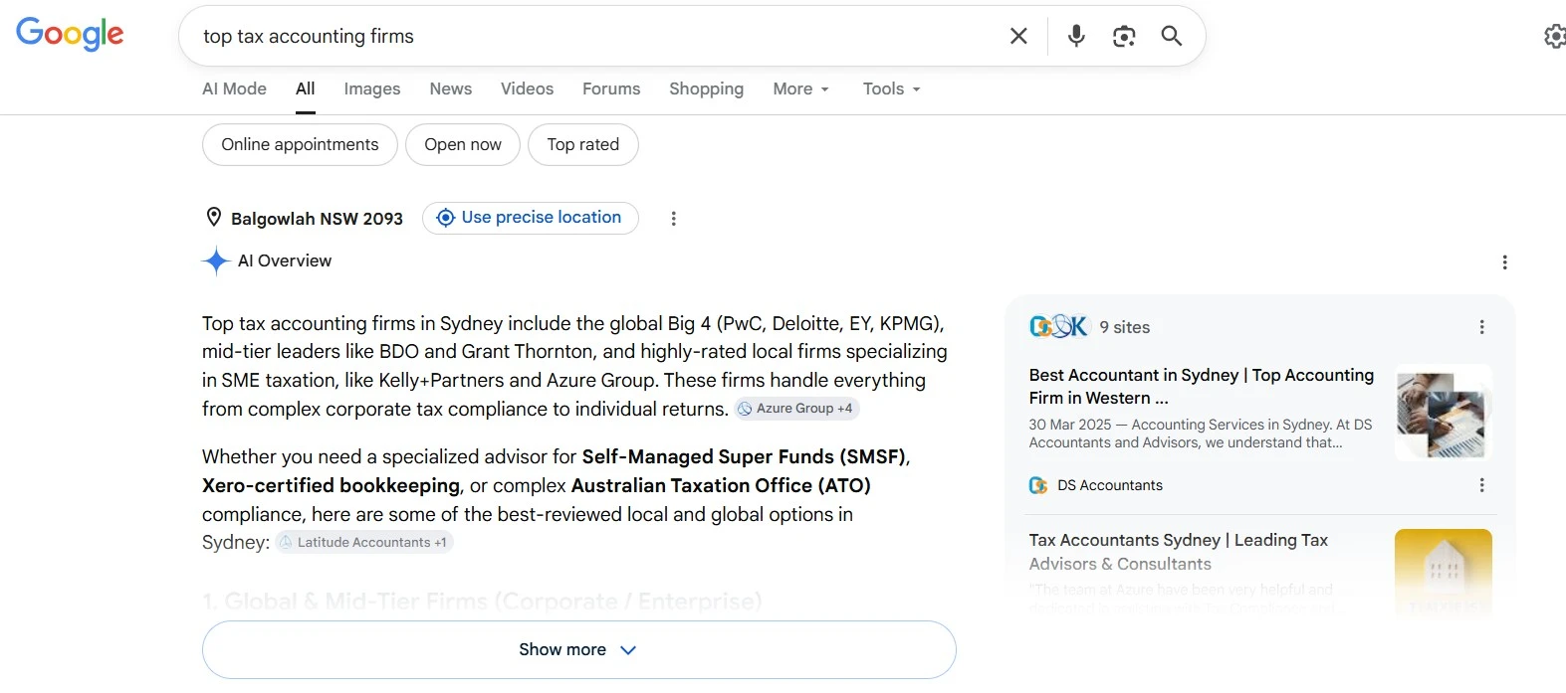Viewport: 1566px width, 693px height.
Task: Toggle the Top rated filter chip
Action: (x=582, y=144)
